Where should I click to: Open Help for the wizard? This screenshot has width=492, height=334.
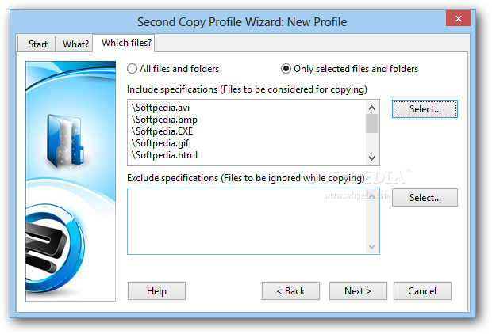coord(156,291)
